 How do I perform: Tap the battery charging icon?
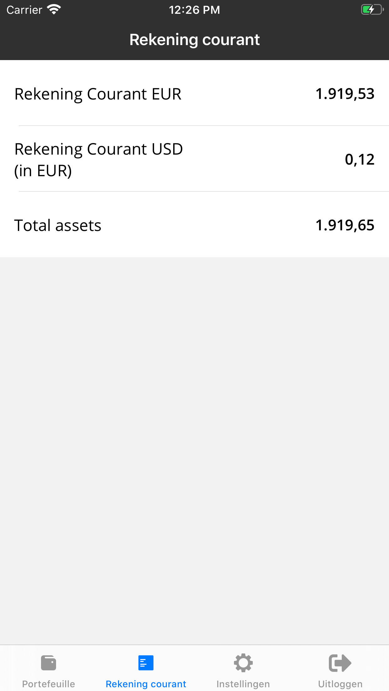372,10
